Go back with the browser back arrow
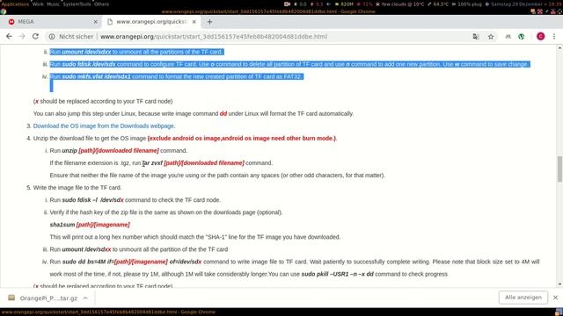 point(9,37)
